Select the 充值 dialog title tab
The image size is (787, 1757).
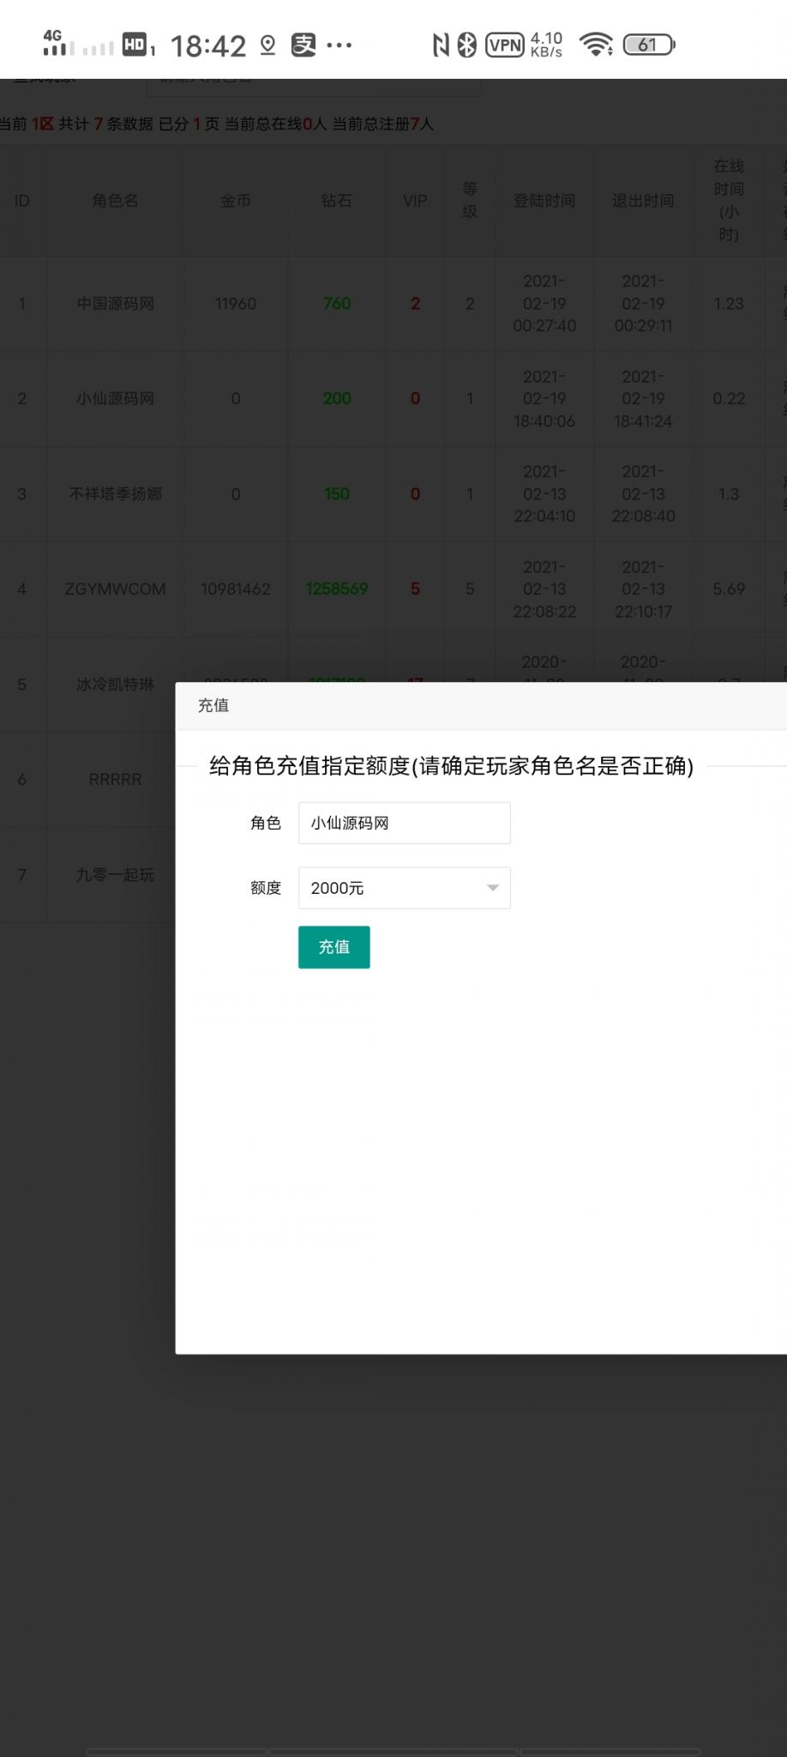point(213,705)
